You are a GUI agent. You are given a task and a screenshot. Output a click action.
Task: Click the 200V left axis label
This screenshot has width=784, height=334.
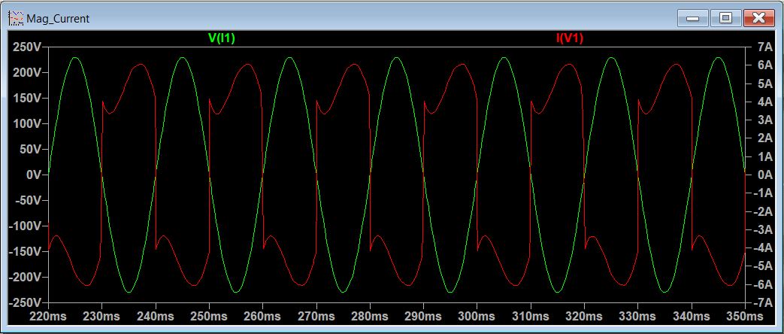click(x=28, y=73)
